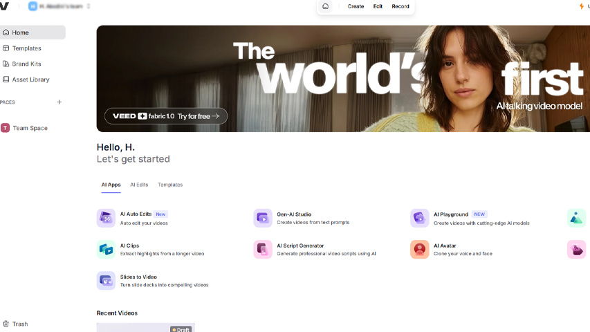590x332 pixels.
Task: Add a new space with plus icon
Action: tap(59, 102)
